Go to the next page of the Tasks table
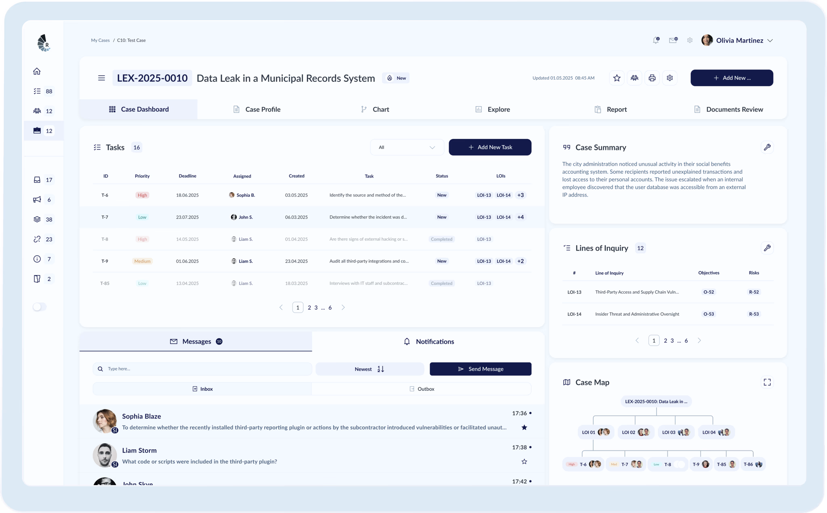 coord(343,307)
